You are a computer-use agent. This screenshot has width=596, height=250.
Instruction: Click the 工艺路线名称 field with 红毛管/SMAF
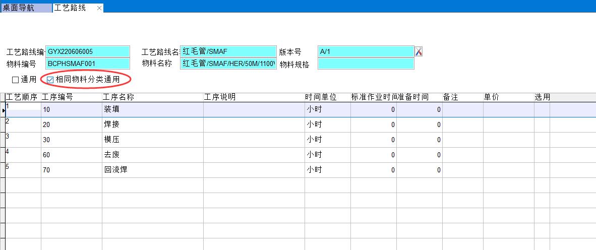228,51
